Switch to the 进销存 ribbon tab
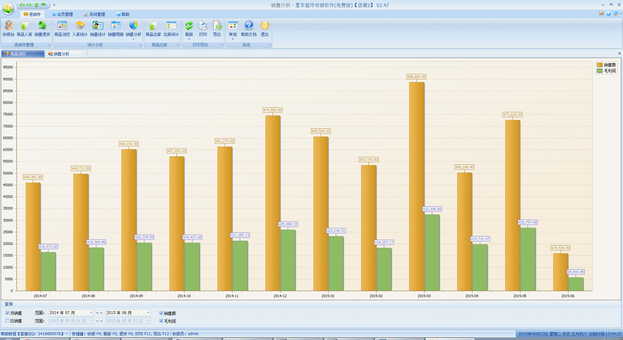The height and width of the screenshot is (340, 623). pyautogui.click(x=32, y=14)
